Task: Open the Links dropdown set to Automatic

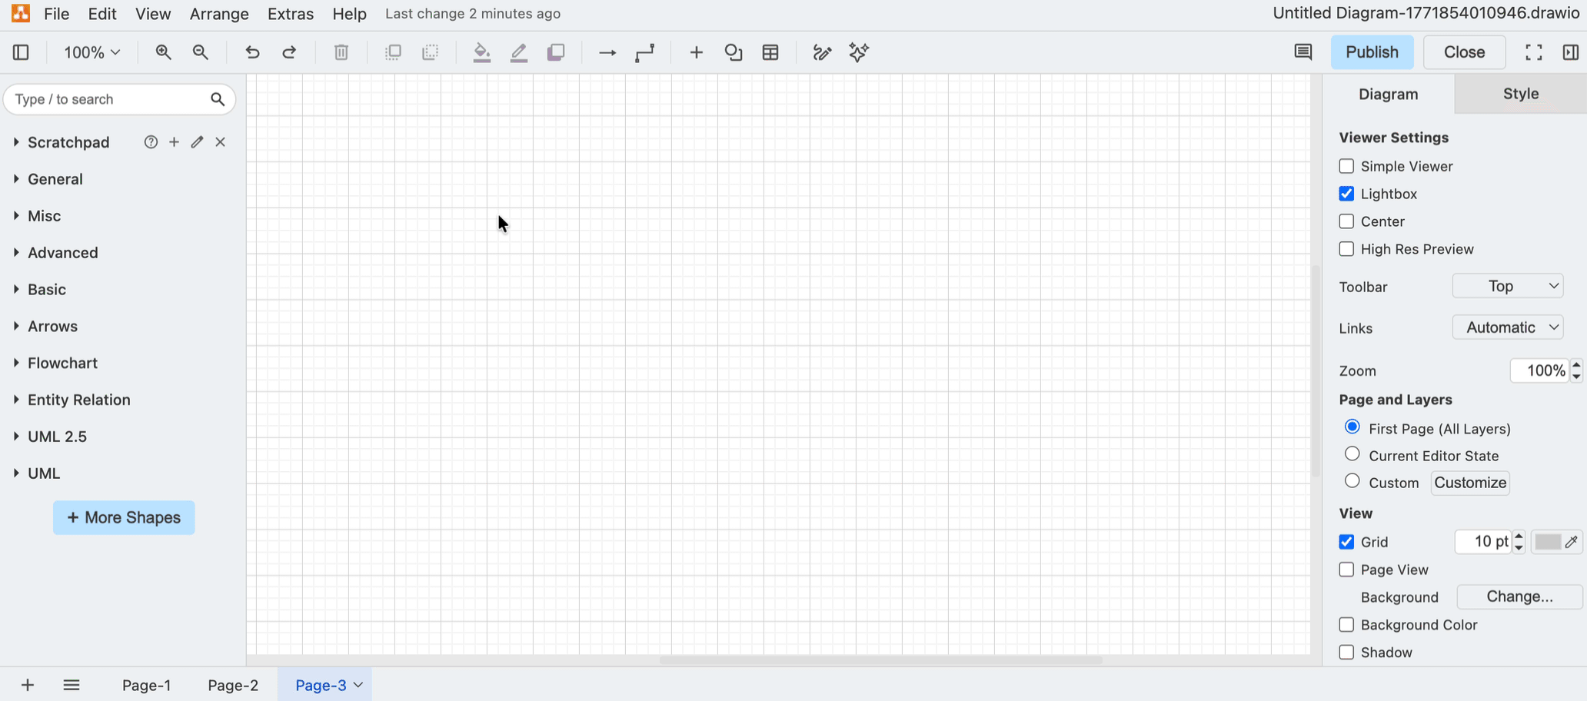Action: pyautogui.click(x=1508, y=327)
